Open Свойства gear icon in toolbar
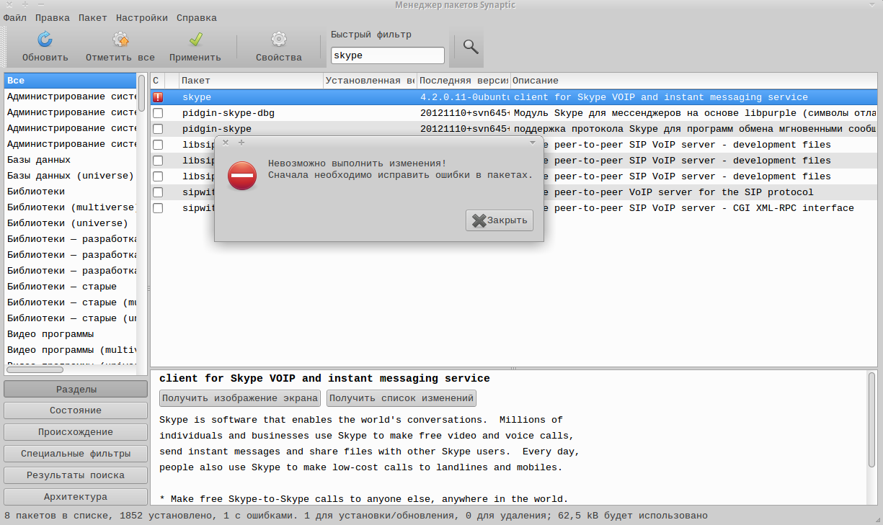The height and width of the screenshot is (525, 883). (x=278, y=40)
